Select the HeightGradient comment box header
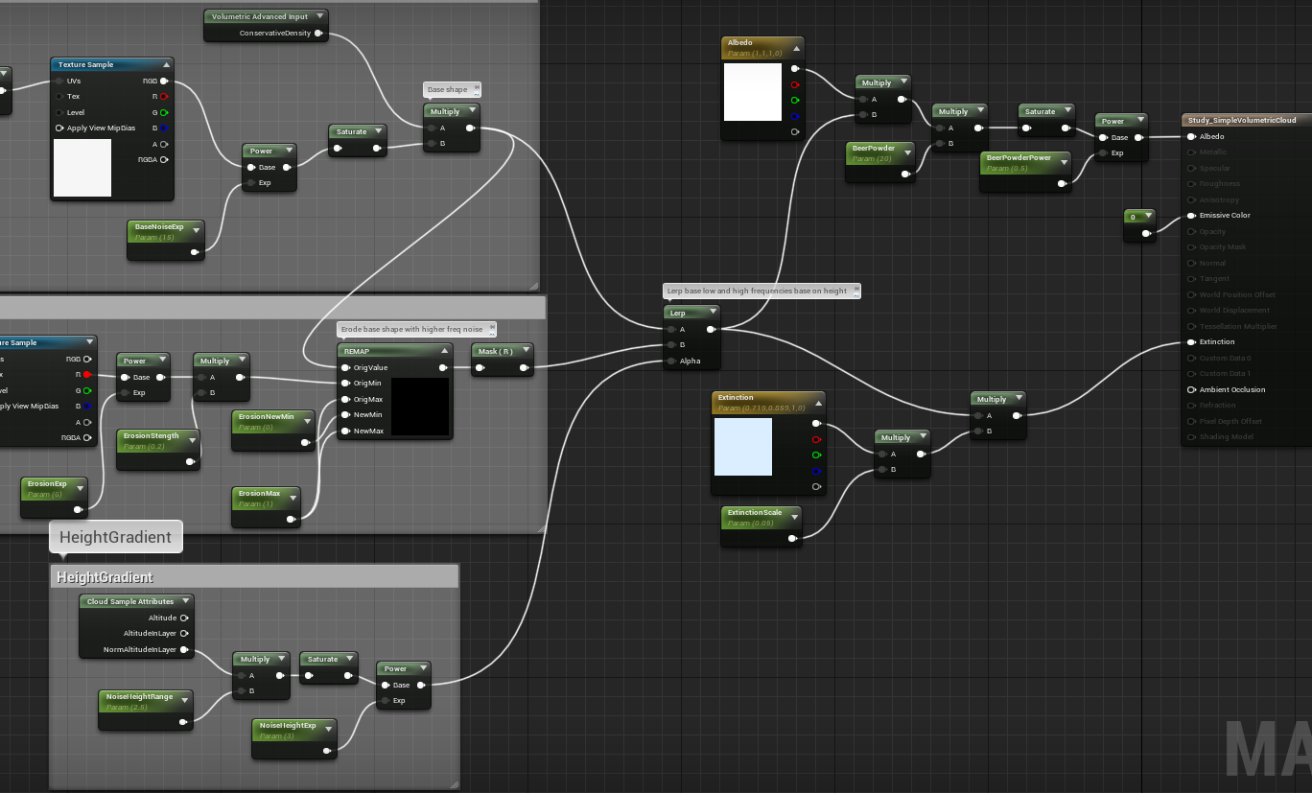This screenshot has width=1312, height=793. (x=254, y=576)
